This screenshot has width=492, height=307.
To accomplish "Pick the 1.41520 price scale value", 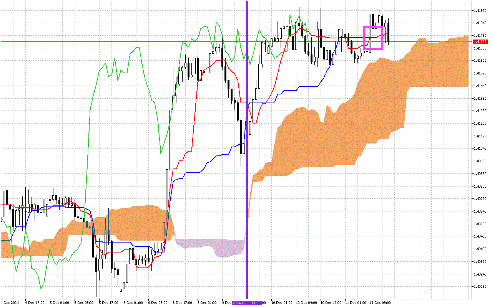I will 480,73.
